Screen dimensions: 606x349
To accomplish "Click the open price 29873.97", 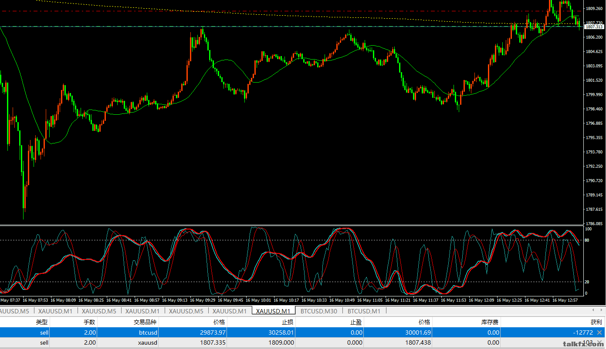I will click(x=213, y=332).
